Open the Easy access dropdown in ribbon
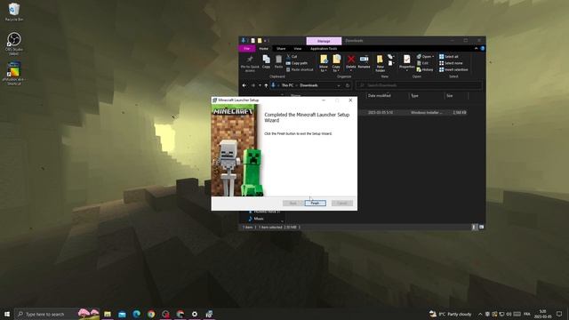This screenshot has height=320, width=569. click(391, 63)
